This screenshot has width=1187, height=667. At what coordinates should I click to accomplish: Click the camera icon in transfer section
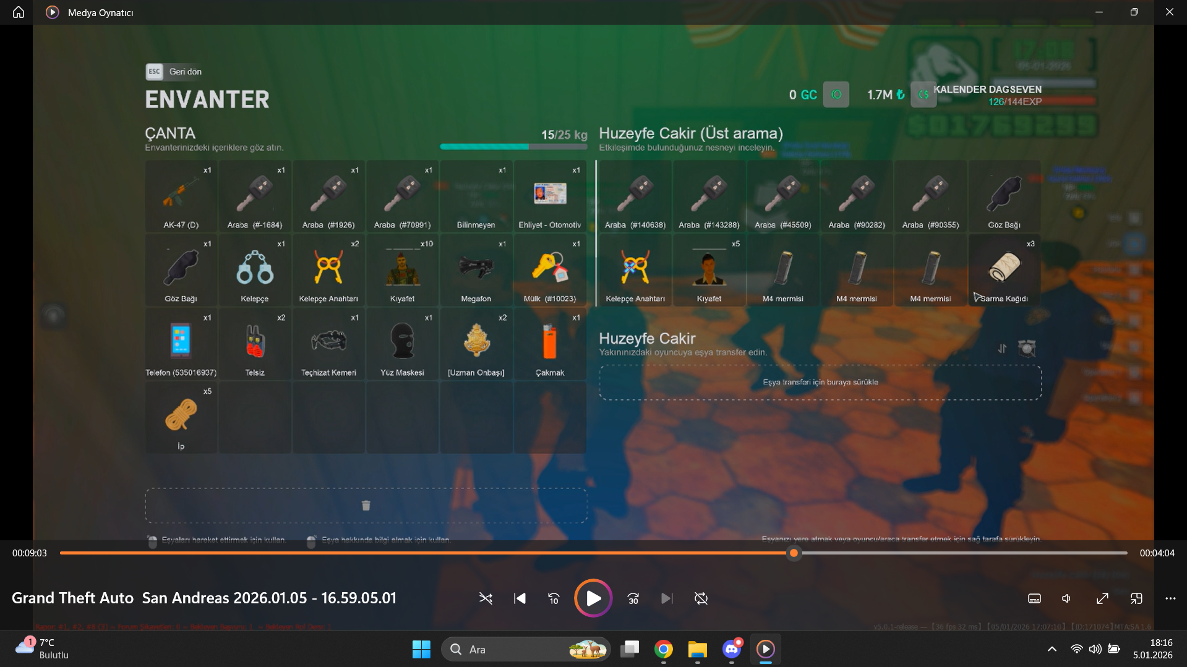tap(1027, 349)
